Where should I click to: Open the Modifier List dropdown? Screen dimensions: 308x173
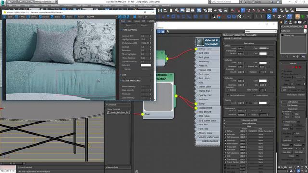click(x=293, y=31)
